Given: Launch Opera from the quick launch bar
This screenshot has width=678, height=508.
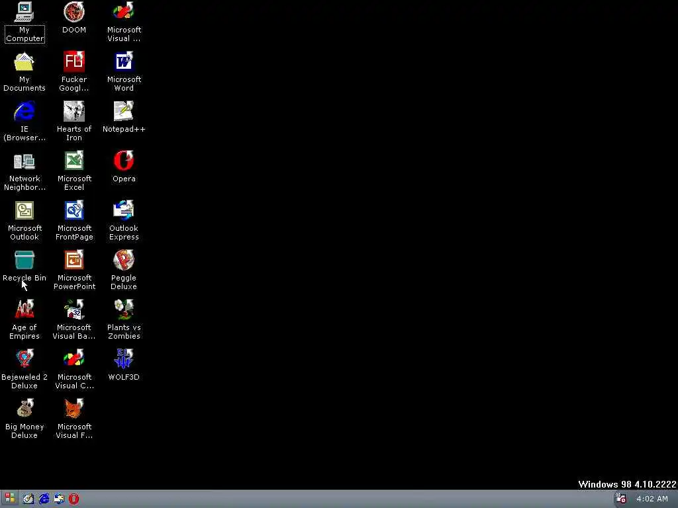Looking at the screenshot, I should pyautogui.click(x=74, y=499).
